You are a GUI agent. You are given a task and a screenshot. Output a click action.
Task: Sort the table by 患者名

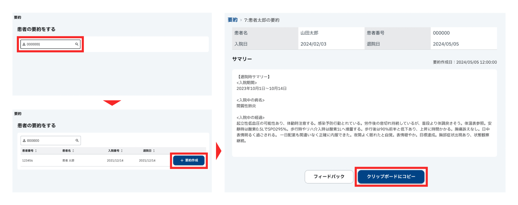pyautogui.click(x=73, y=151)
